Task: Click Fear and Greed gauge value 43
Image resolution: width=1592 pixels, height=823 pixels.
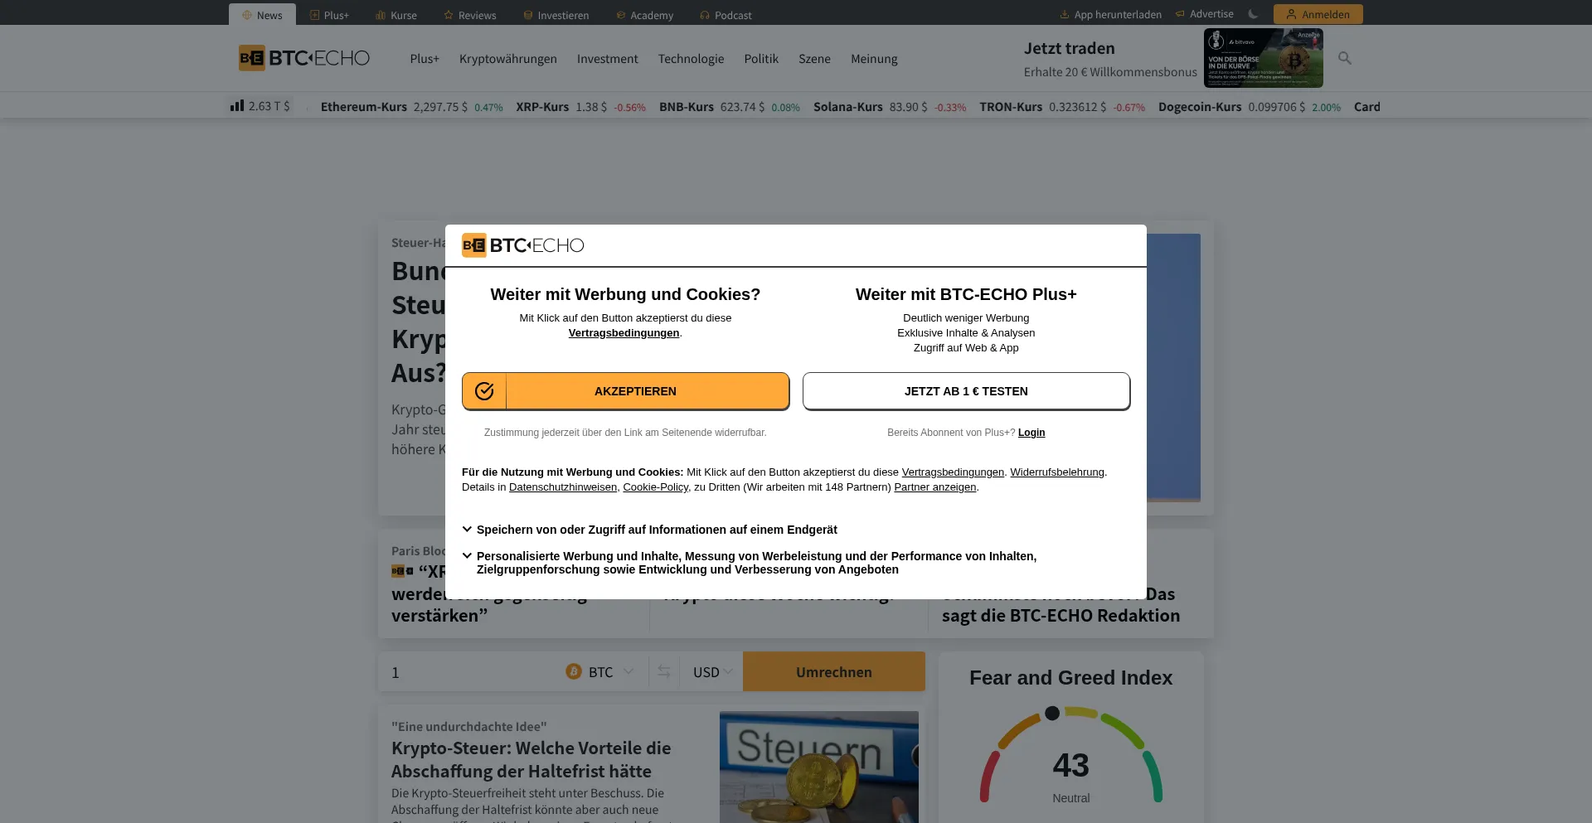Action: (x=1070, y=765)
